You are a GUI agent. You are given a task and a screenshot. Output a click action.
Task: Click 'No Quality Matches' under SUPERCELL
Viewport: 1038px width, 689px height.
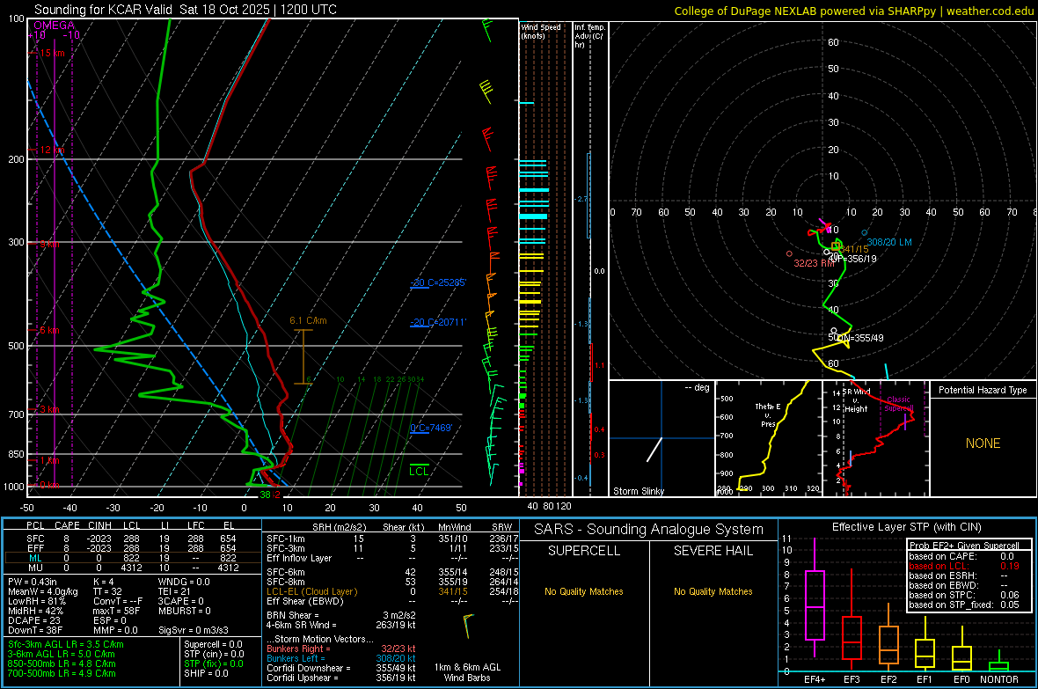click(584, 591)
